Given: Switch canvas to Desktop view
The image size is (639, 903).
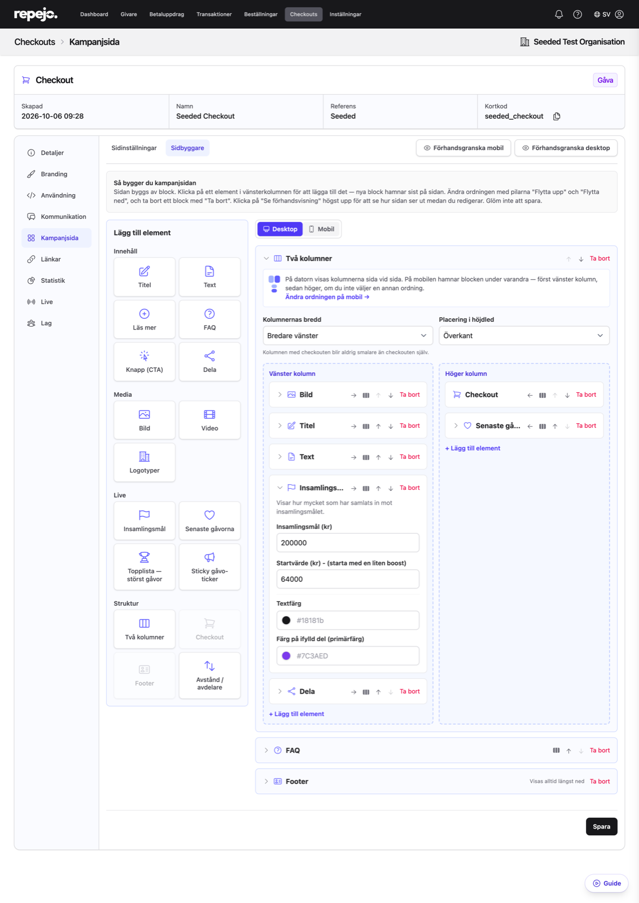Looking at the screenshot, I should coord(280,229).
